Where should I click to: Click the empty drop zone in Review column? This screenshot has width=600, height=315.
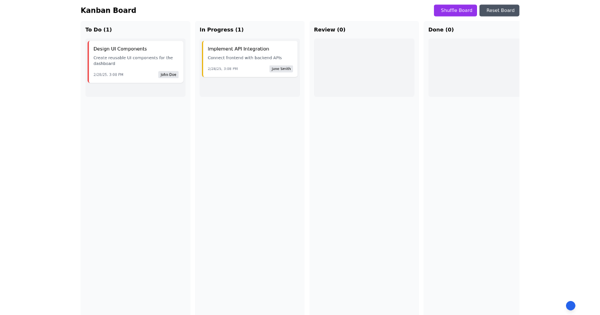pos(364,67)
